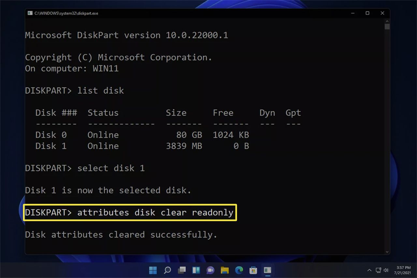Click the scrollbar up arrow
Screen dimensions: 417x278
(x=387, y=21)
